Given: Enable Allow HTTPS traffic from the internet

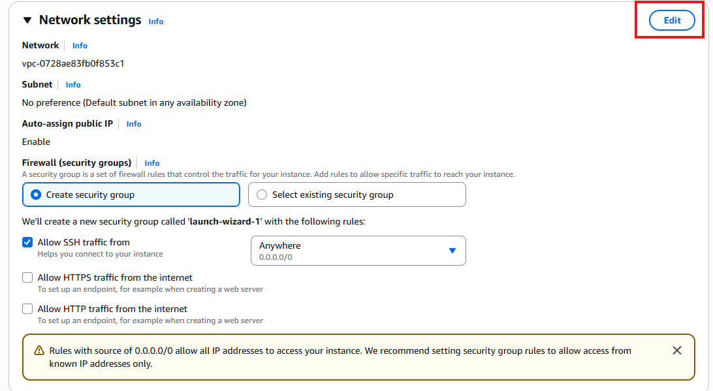Looking at the screenshot, I should tap(27, 277).
